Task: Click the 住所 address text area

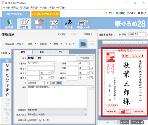Action: coord(57,96)
